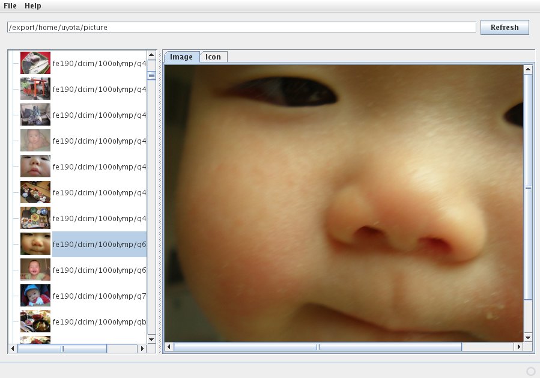Select the highlighted q6 list entry
540x378 pixels.
pos(99,244)
